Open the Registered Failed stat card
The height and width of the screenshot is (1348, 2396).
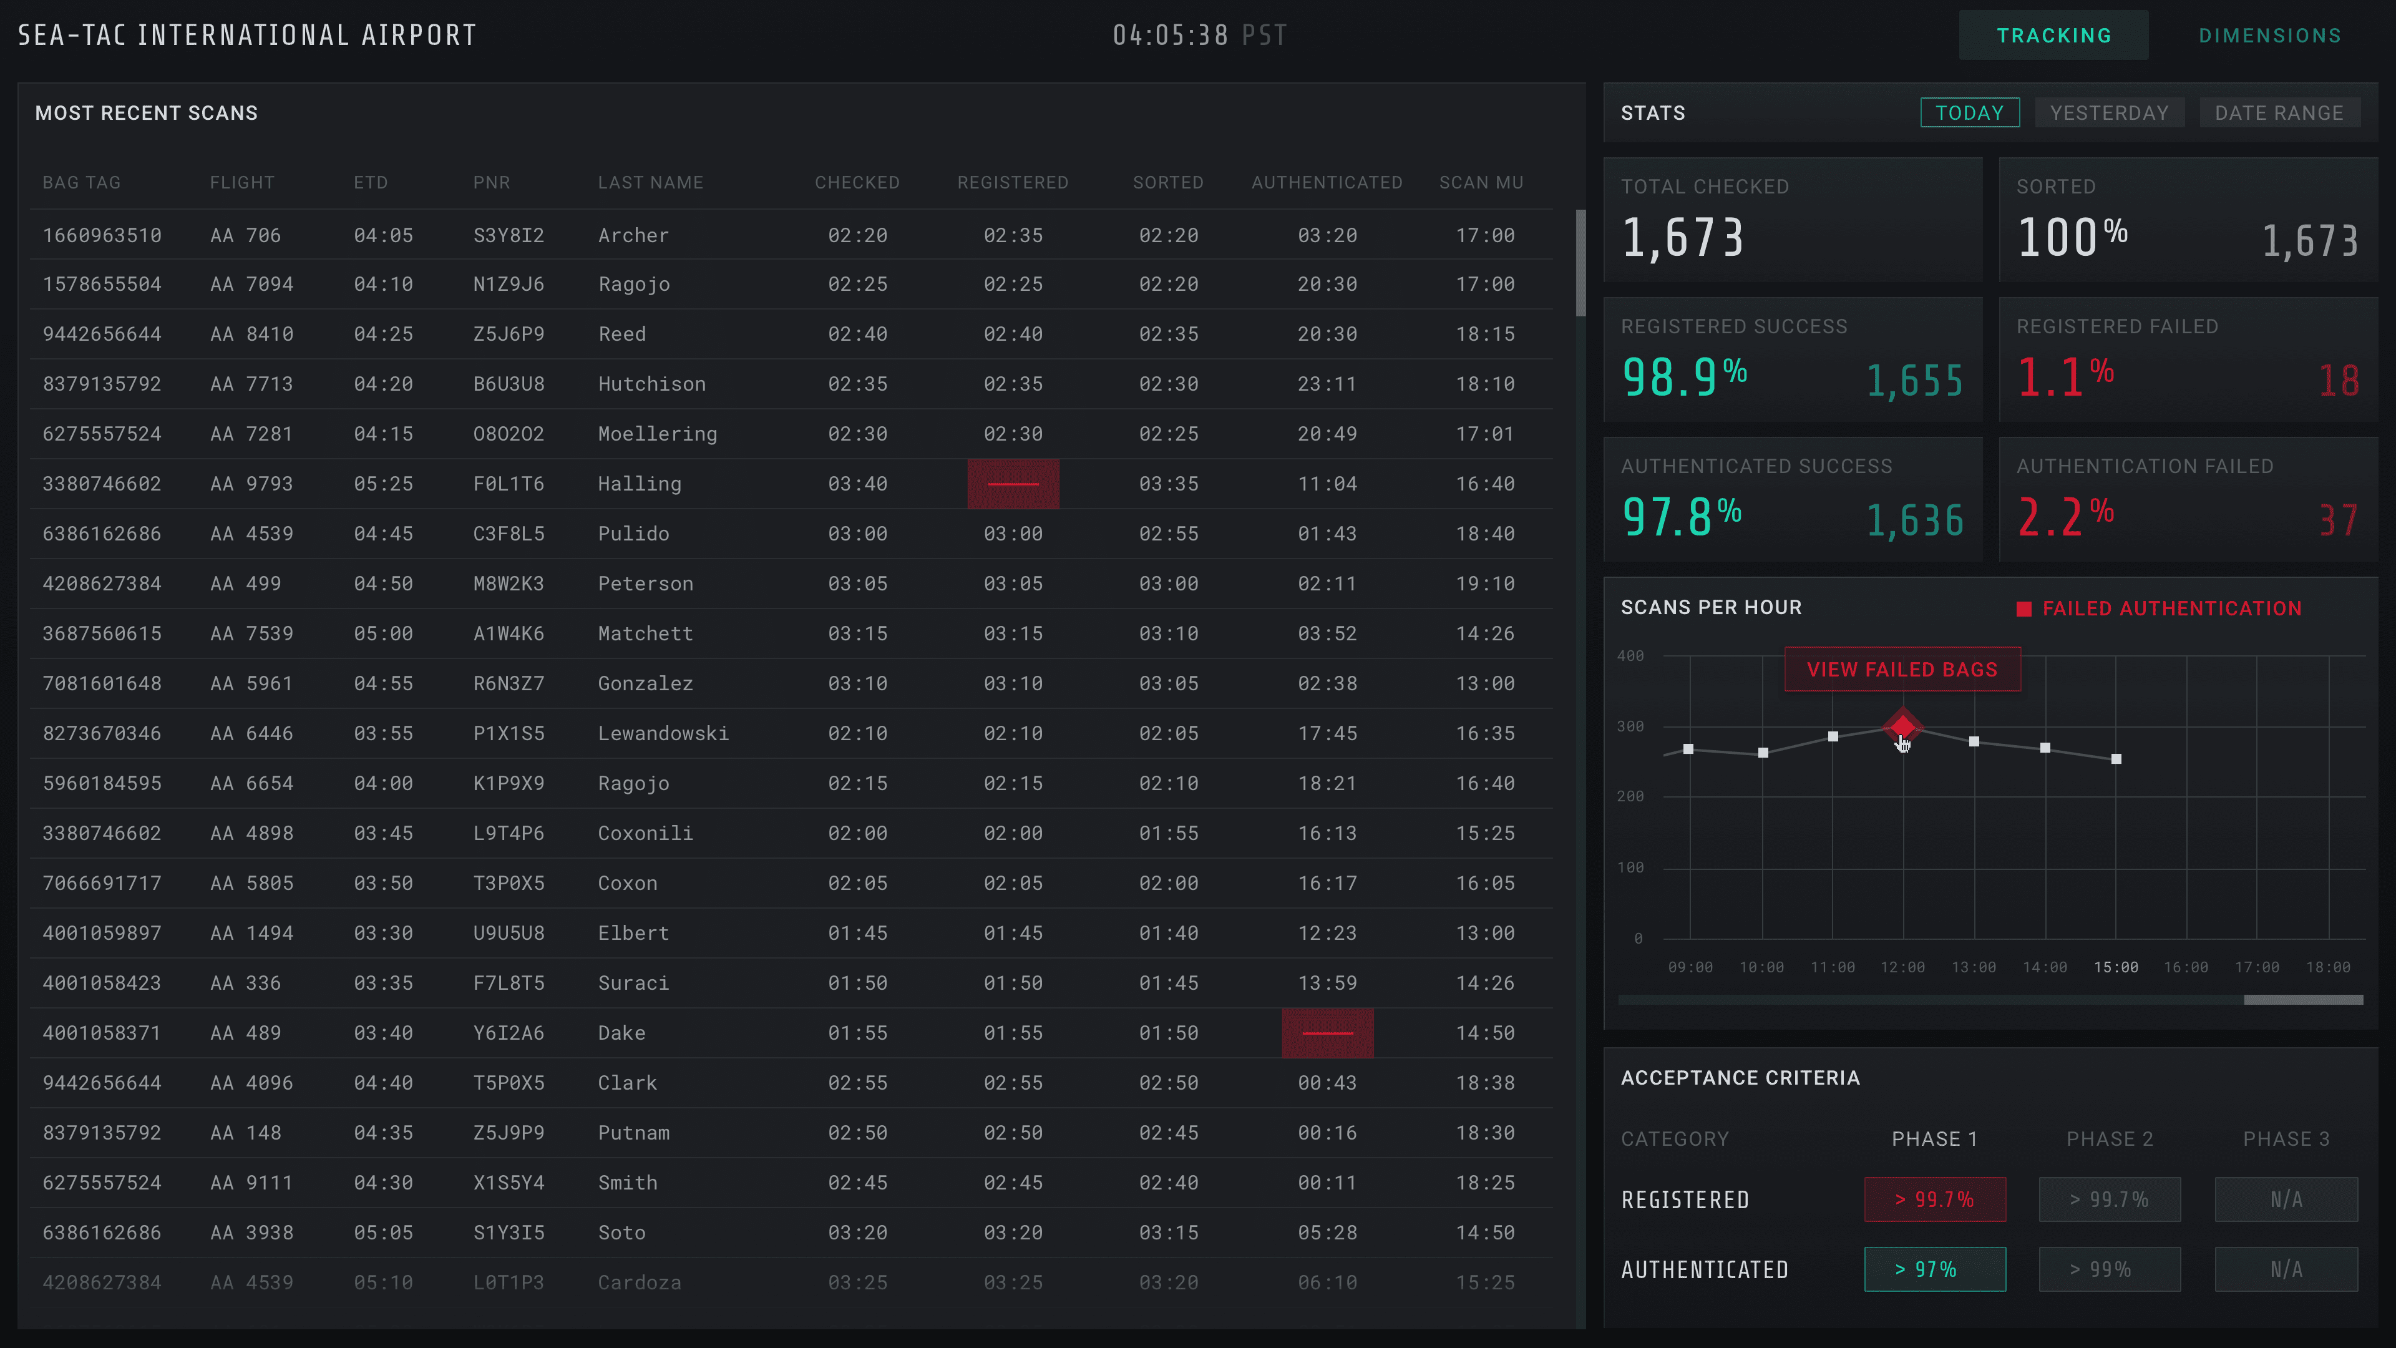(2187, 360)
